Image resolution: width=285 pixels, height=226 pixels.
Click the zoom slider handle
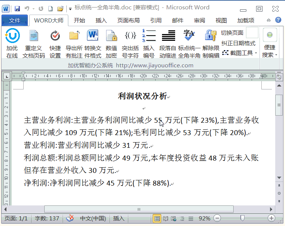(x=242, y=218)
